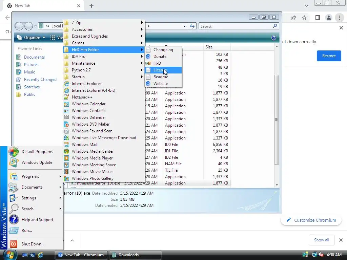Expand the Python 2.7 folder
Viewport: 347px width, 260px height.
pyautogui.click(x=104, y=70)
